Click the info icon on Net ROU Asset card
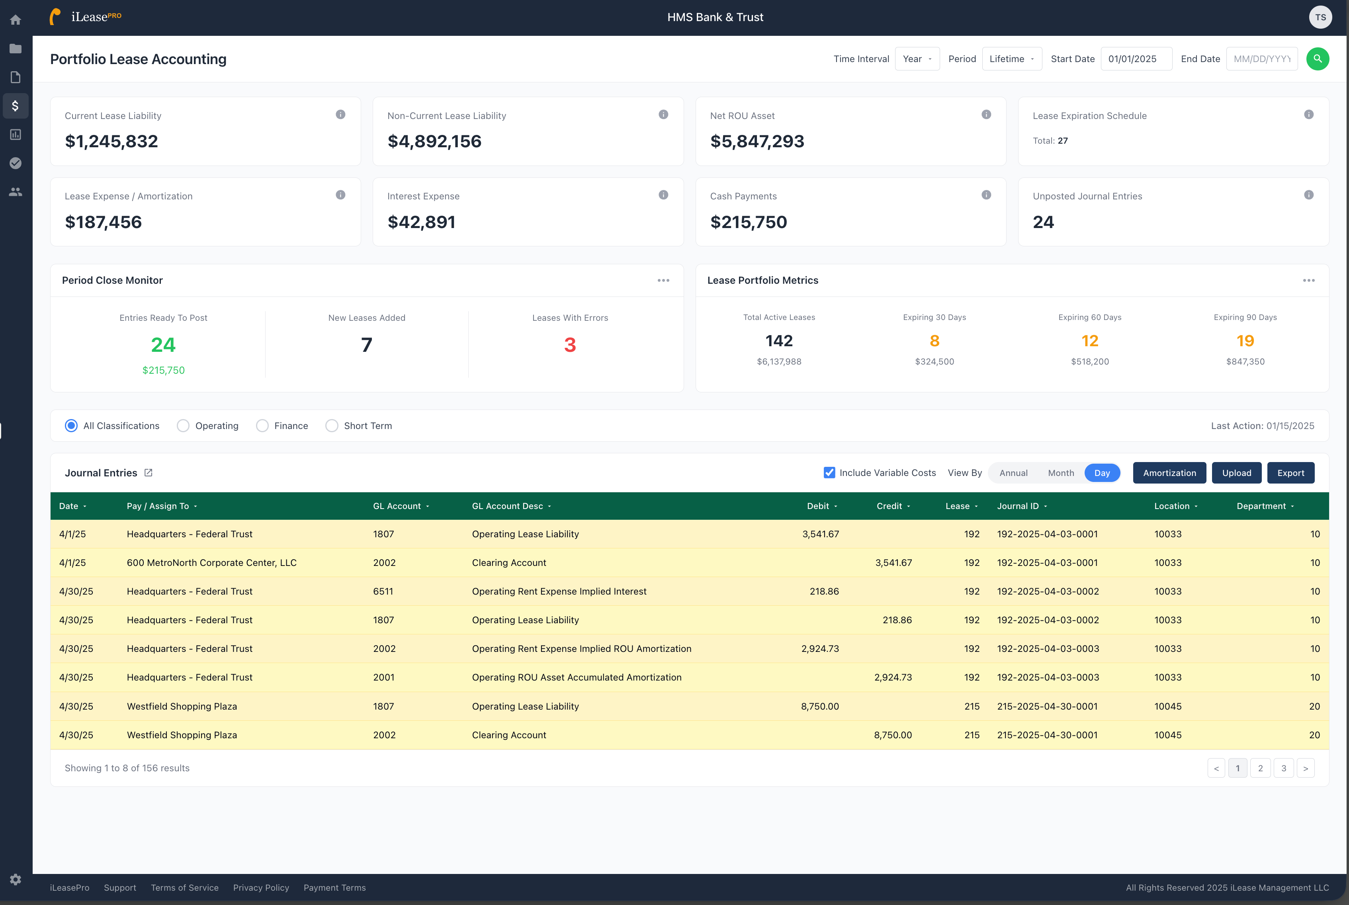This screenshot has width=1349, height=905. click(986, 114)
